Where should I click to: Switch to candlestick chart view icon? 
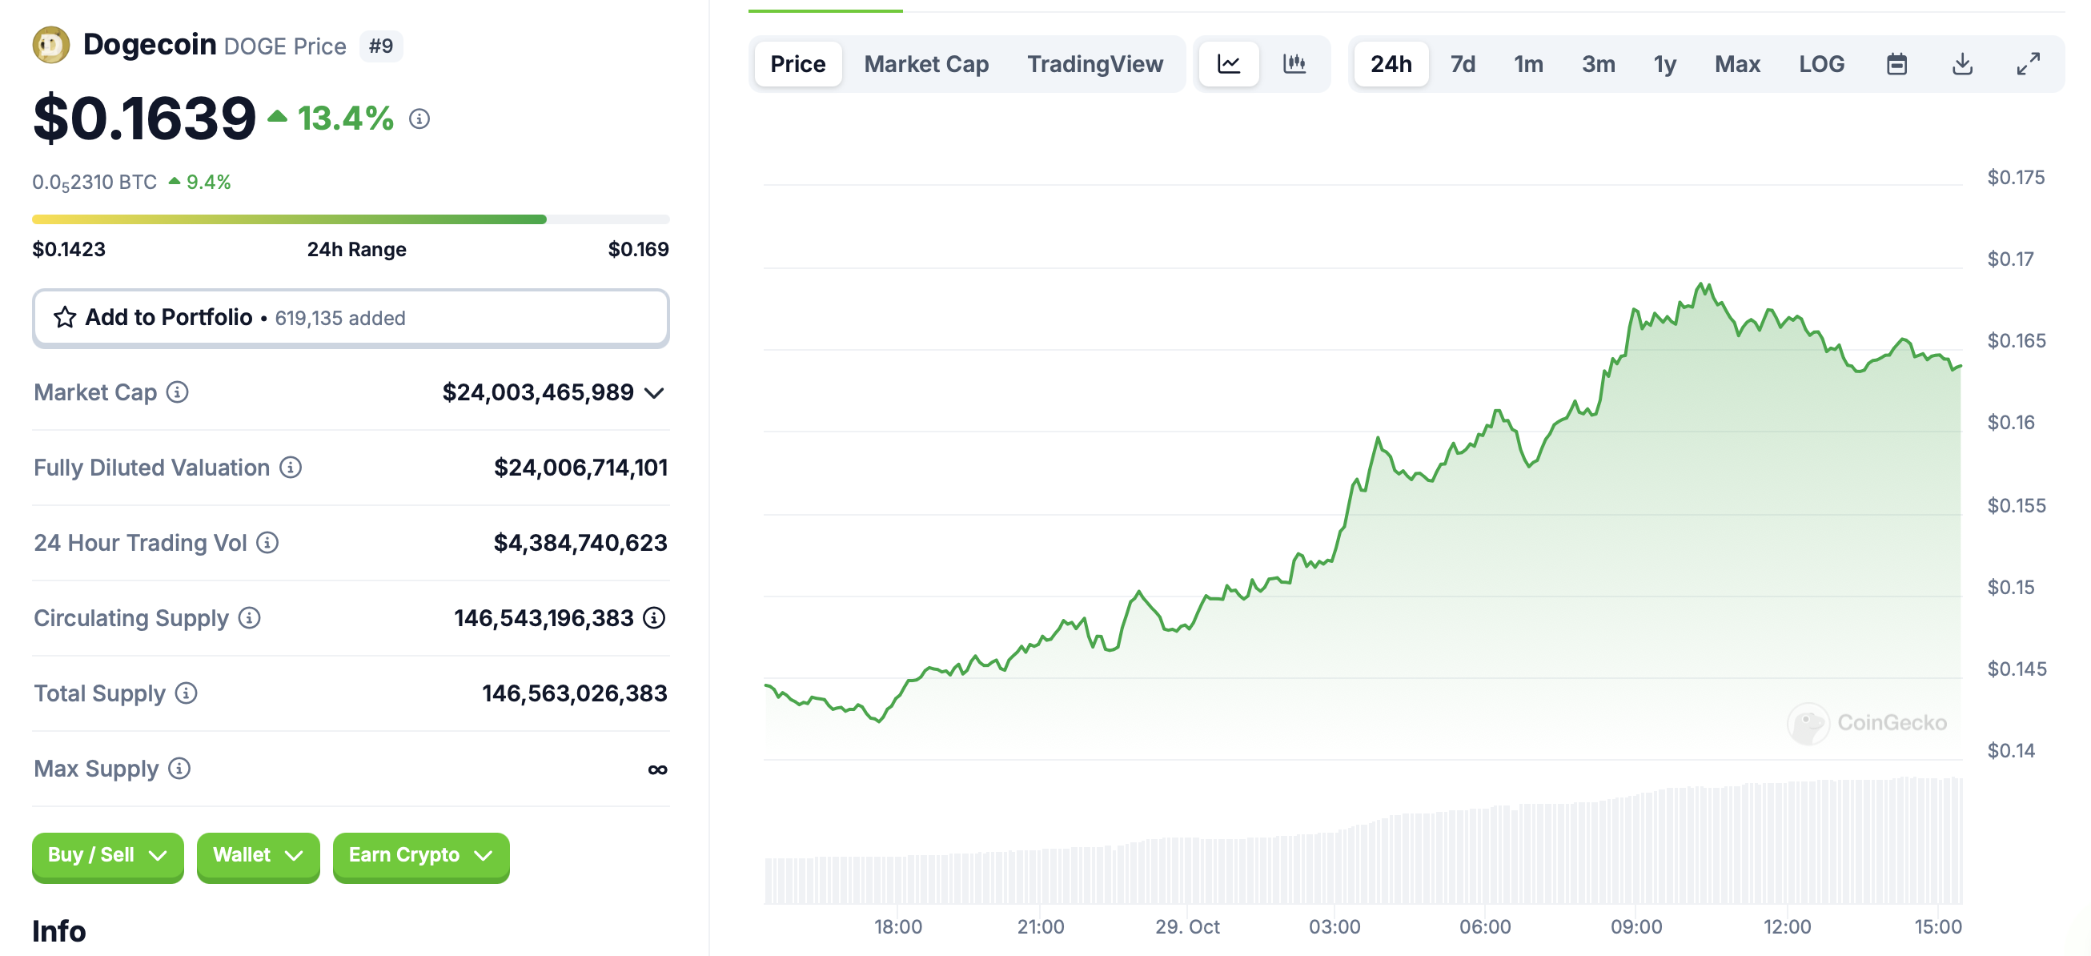1294,63
